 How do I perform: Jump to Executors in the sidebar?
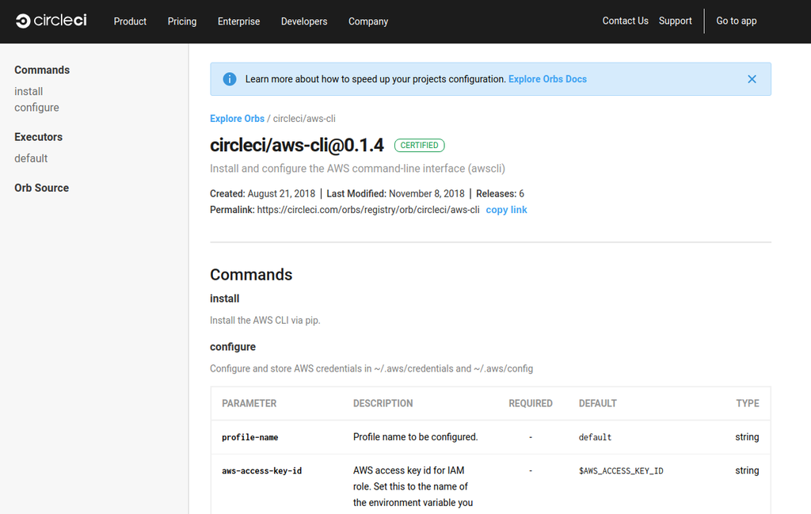tap(38, 137)
